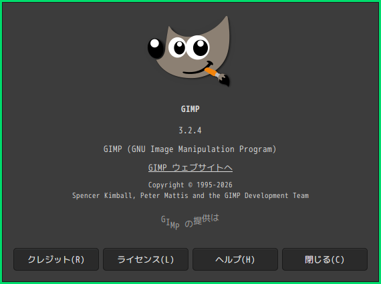
Task: Click Wilber's left eye
Action: click(177, 47)
